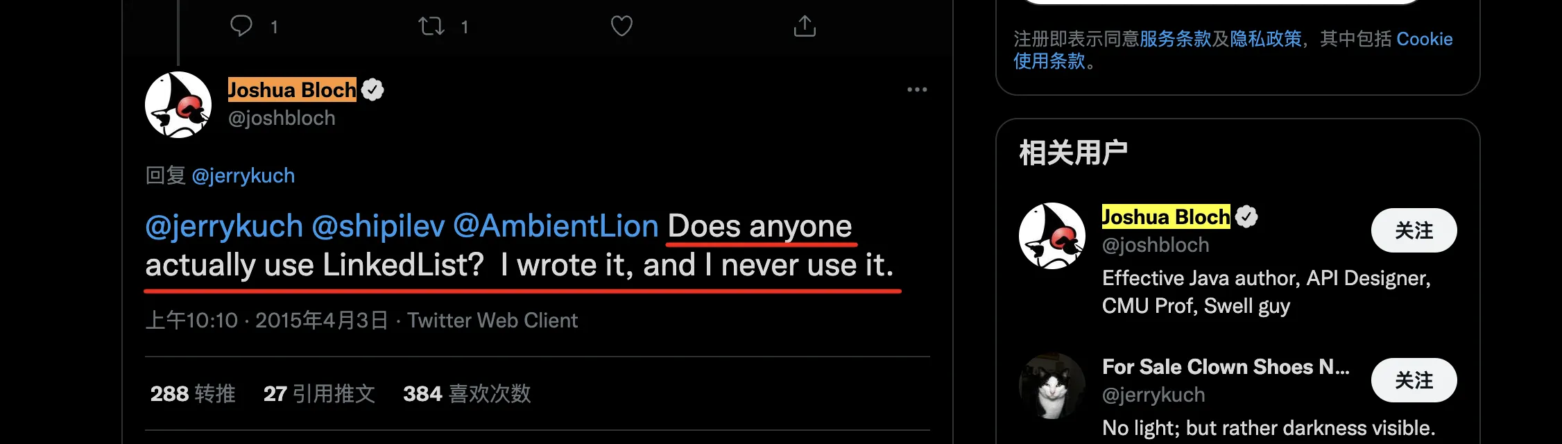Viewport: 1562px width, 444px height.
Task: Follow Joshua Bloch with the 关注 button
Action: pyautogui.click(x=1414, y=230)
